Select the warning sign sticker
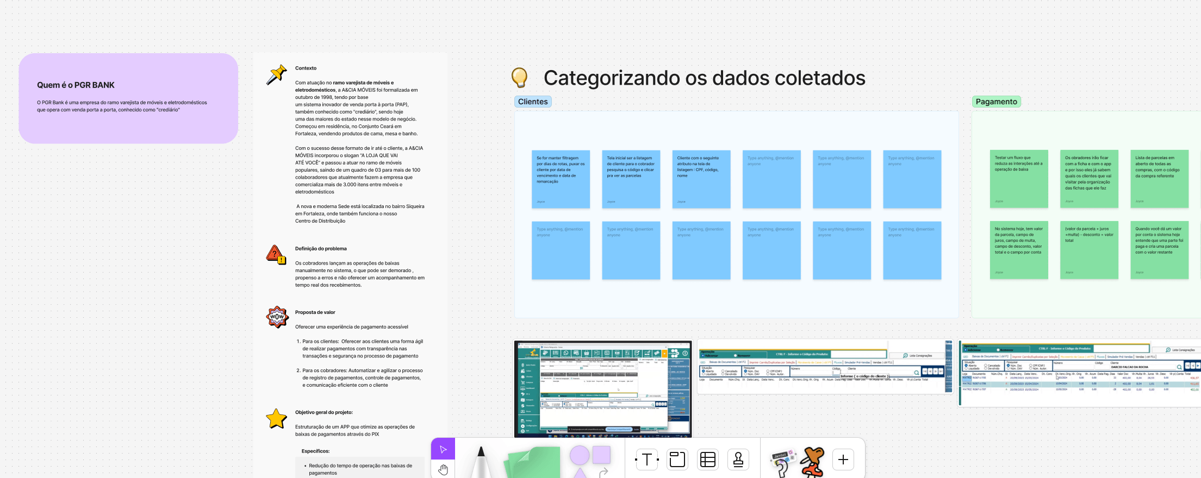 click(x=276, y=254)
